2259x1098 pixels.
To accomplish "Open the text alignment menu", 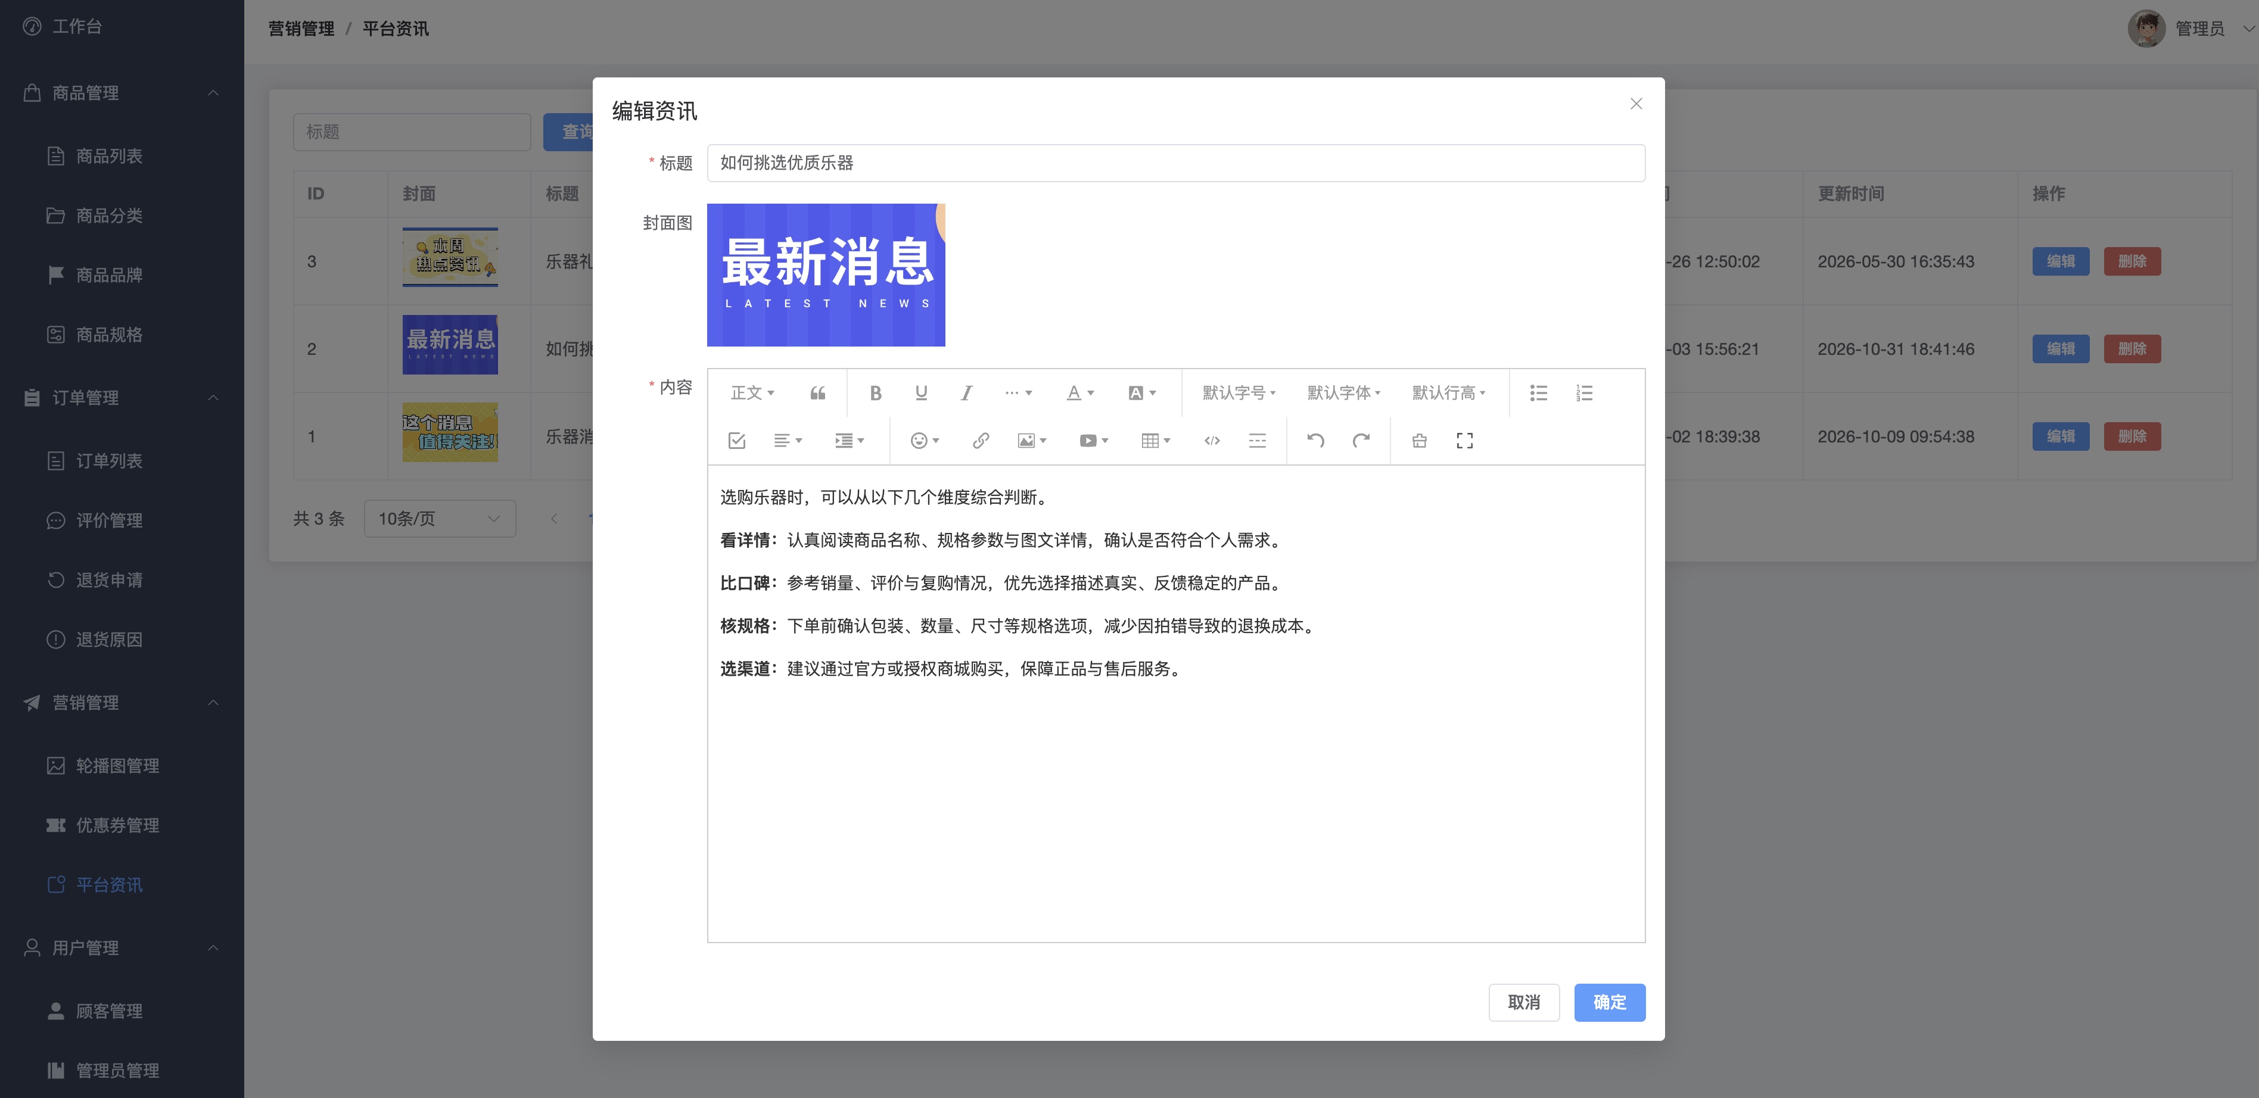I will (788, 440).
